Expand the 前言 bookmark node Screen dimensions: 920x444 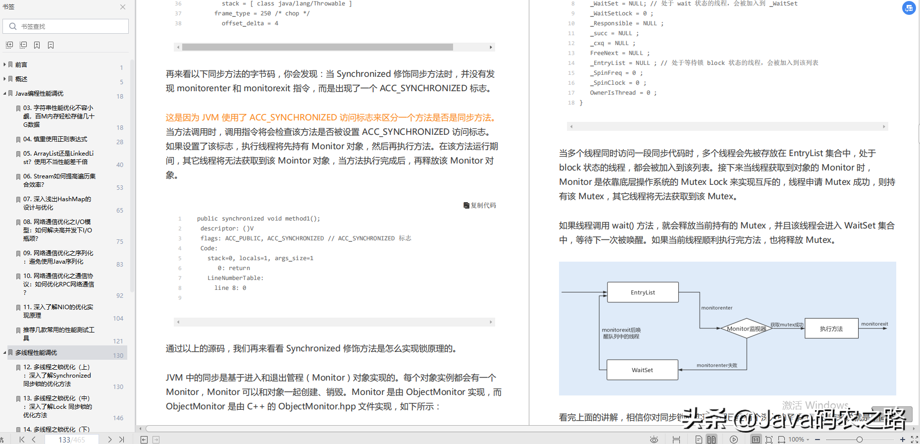point(4,64)
